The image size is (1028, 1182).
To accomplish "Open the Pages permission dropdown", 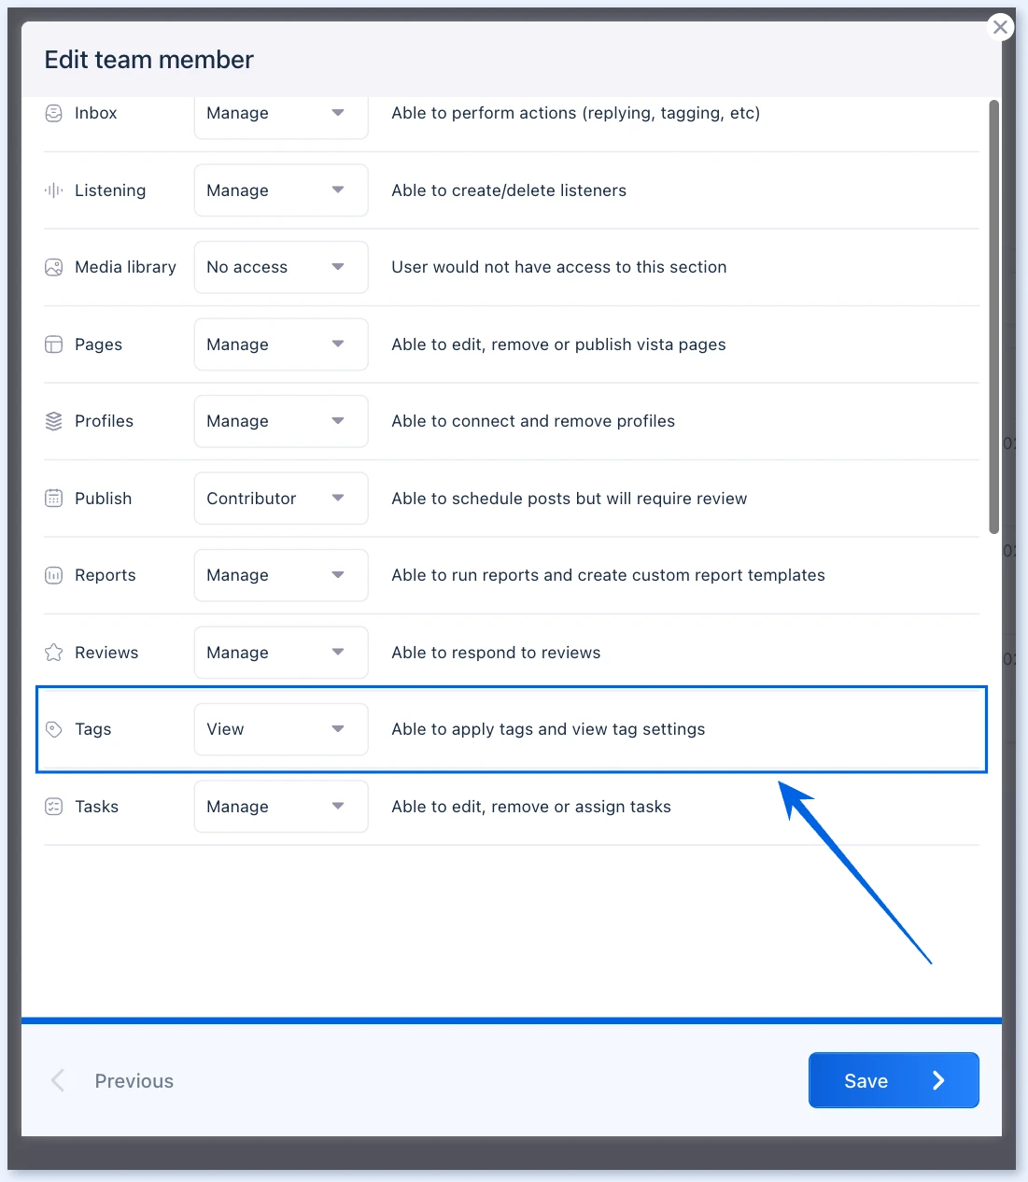I will point(281,345).
